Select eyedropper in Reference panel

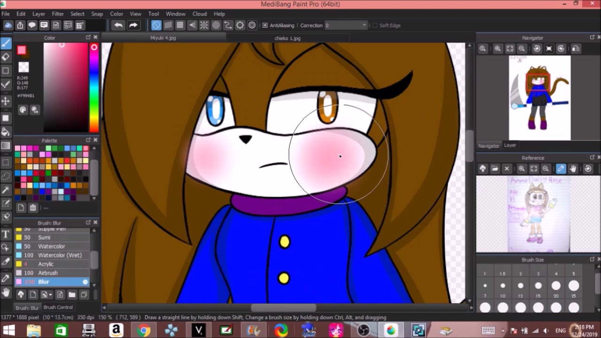pos(561,169)
